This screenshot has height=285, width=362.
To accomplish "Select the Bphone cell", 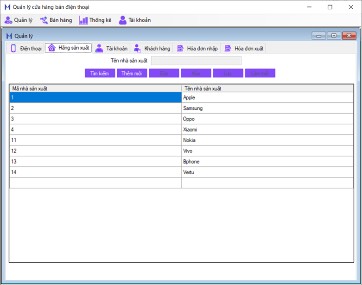I will (267, 162).
